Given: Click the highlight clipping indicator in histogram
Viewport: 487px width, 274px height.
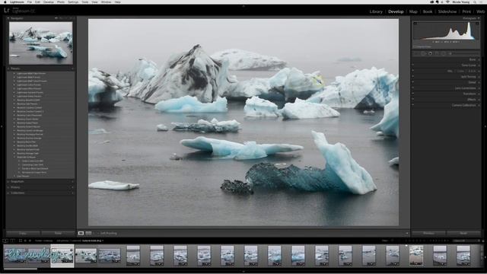Looking at the screenshot, I should [x=477, y=24].
